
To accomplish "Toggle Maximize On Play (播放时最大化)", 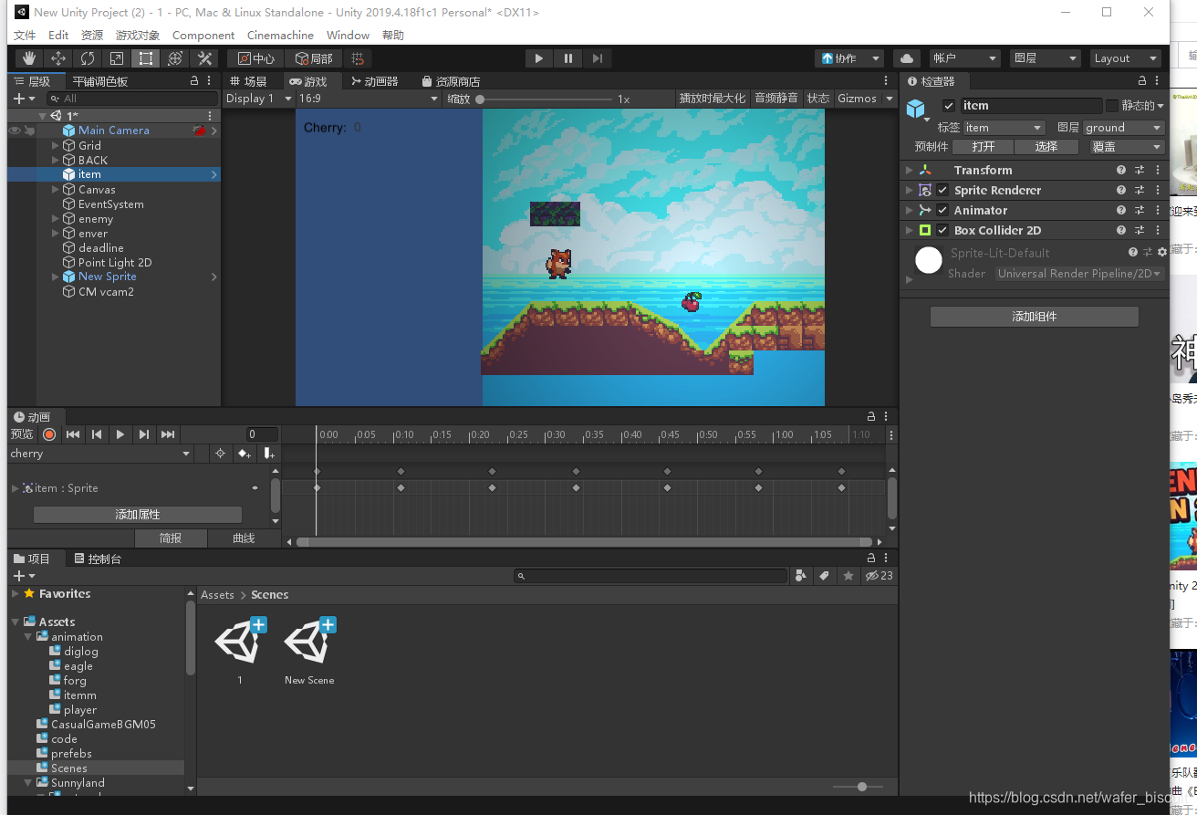I will [712, 99].
